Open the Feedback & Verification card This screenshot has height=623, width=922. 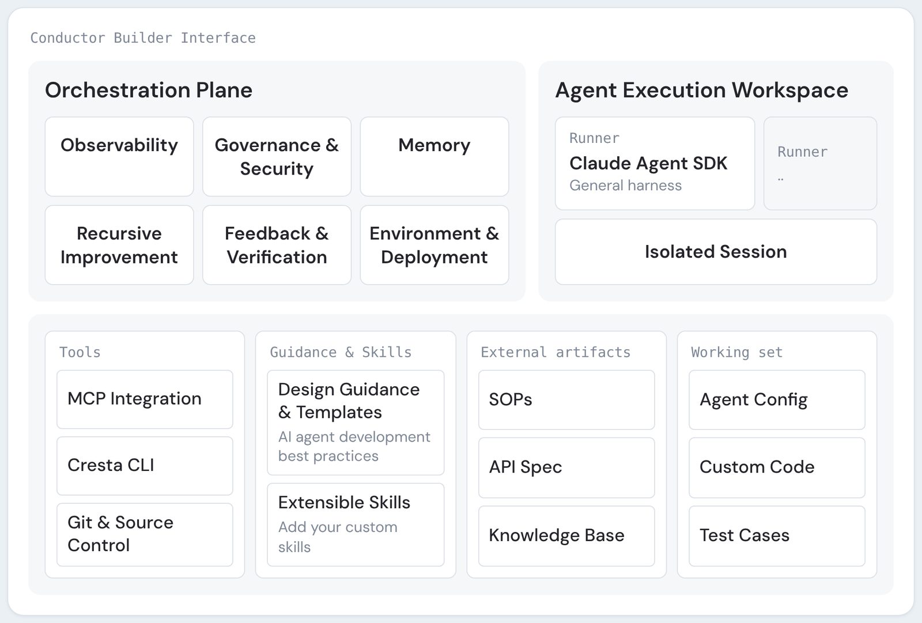[277, 245]
